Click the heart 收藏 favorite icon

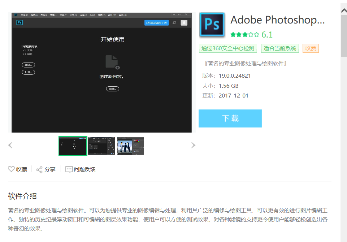click(11, 169)
